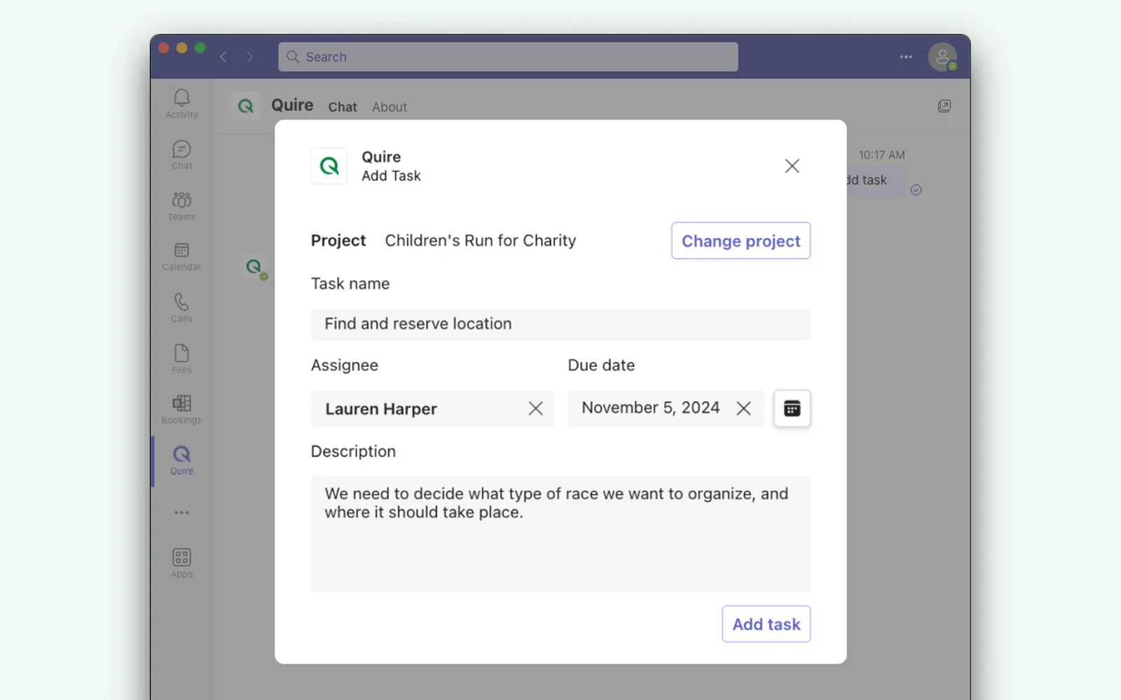The image size is (1121, 700).
Task: Open the calendar date picker button
Action: [x=792, y=408]
